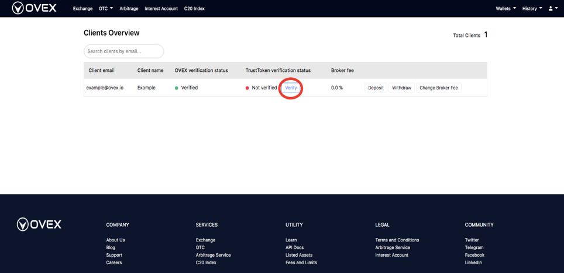
Task: Go to Arbitrage in the top navigation
Action: (x=129, y=9)
